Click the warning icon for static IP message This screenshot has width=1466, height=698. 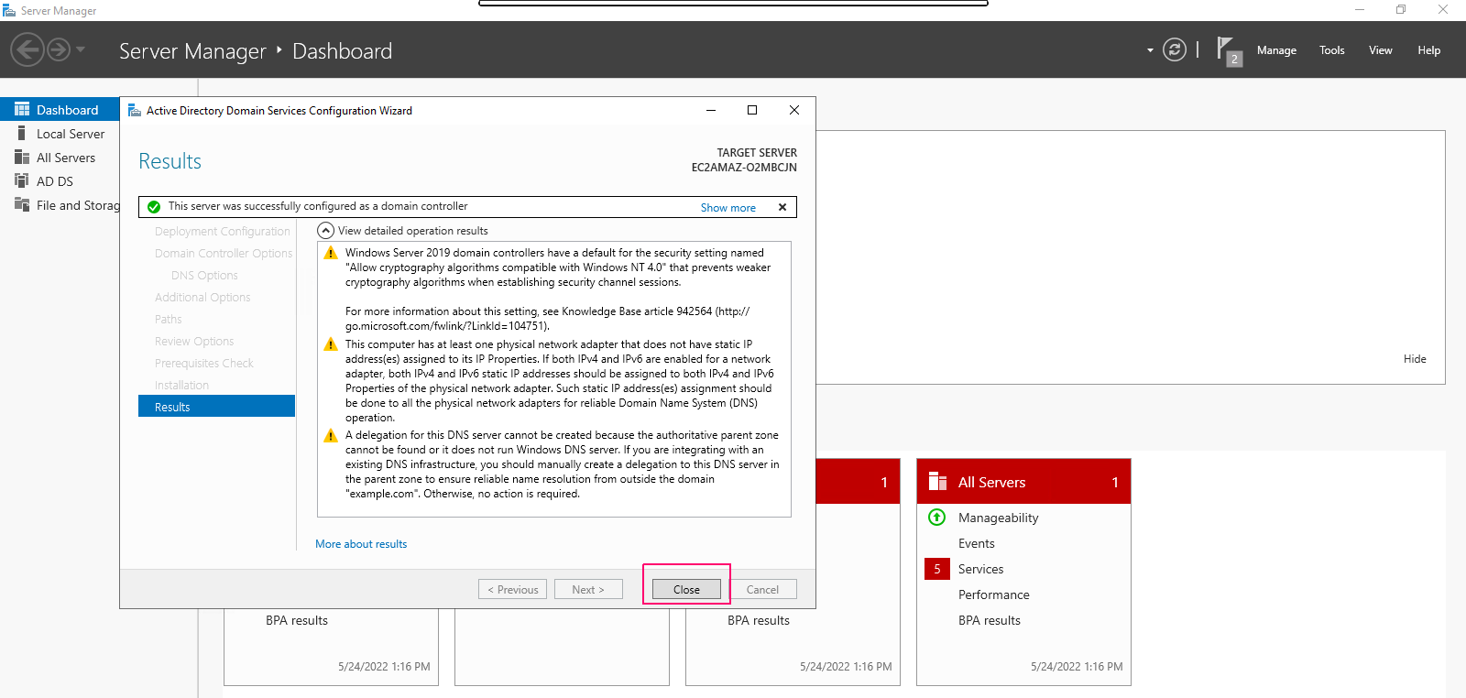[331, 344]
